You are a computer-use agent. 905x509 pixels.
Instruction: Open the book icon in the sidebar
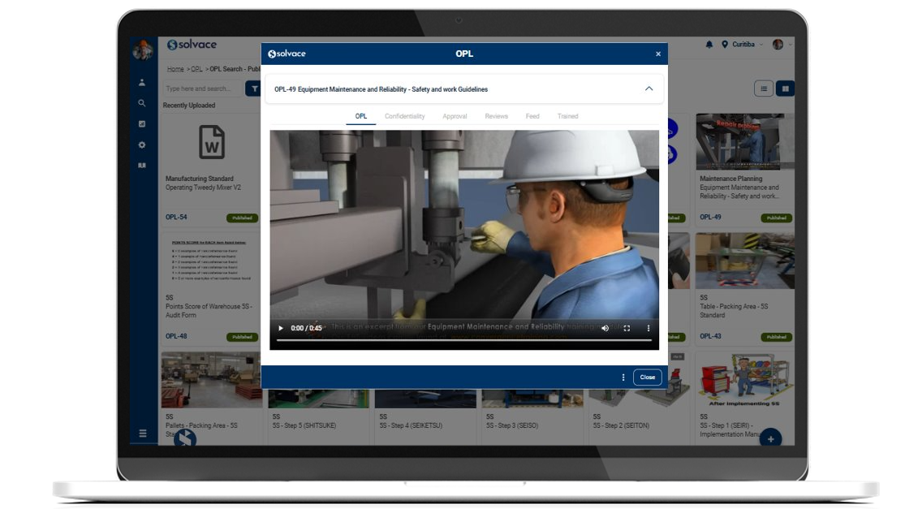coord(142,166)
